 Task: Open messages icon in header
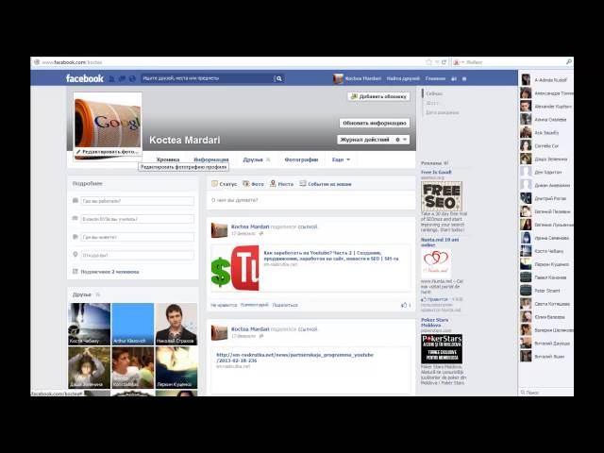click(x=122, y=78)
